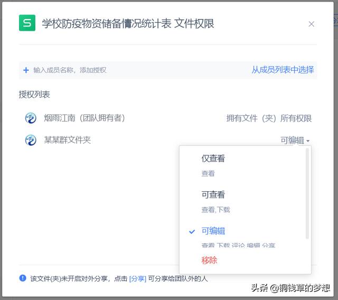Viewport: 338px width, 300px height.
Task: Click 移除 to remove the member
Action: (x=209, y=260)
